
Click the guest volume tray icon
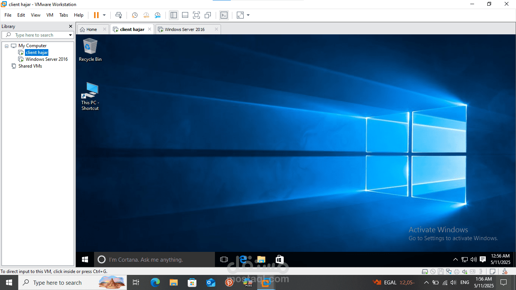(x=473, y=259)
